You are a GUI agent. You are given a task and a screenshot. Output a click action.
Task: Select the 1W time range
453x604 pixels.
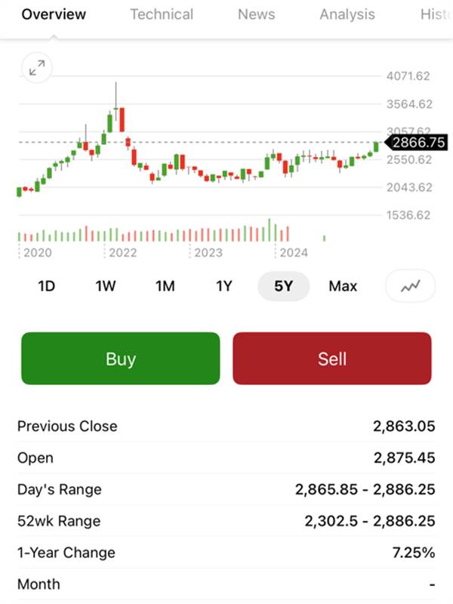[x=106, y=286]
